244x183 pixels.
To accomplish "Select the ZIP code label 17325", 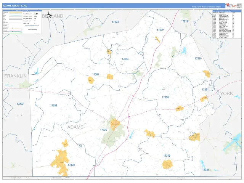I will point(103,130).
